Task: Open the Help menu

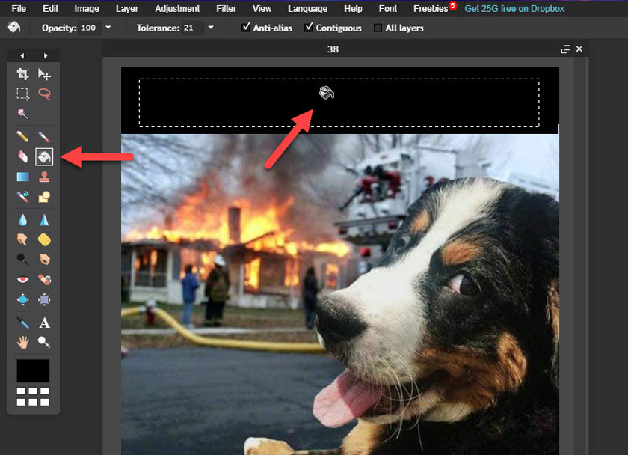Action: coord(353,8)
